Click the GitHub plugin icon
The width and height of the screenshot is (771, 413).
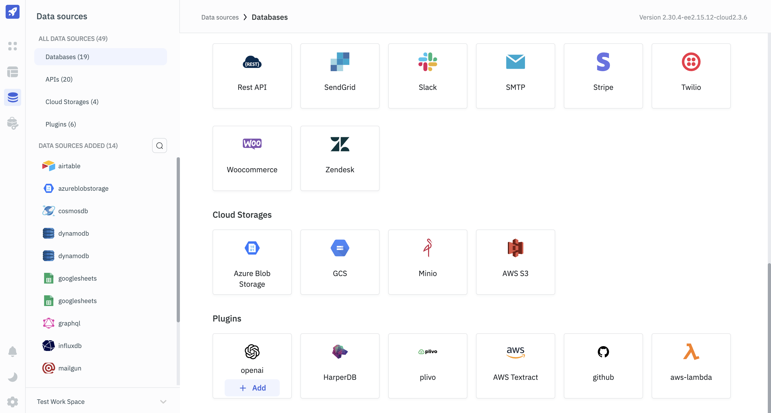pos(603,351)
